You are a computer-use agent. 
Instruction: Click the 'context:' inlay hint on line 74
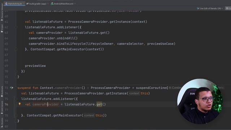pos(134,94)
